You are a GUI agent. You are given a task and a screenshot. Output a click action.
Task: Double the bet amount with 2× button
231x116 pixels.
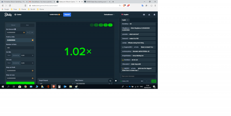(x=32, y=32)
